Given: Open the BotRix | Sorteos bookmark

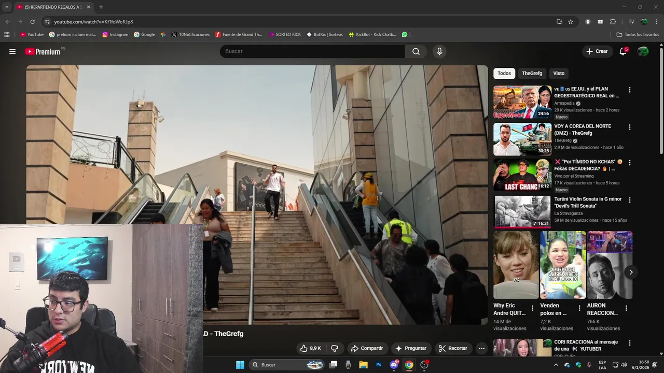Looking at the screenshot, I should [325, 35].
